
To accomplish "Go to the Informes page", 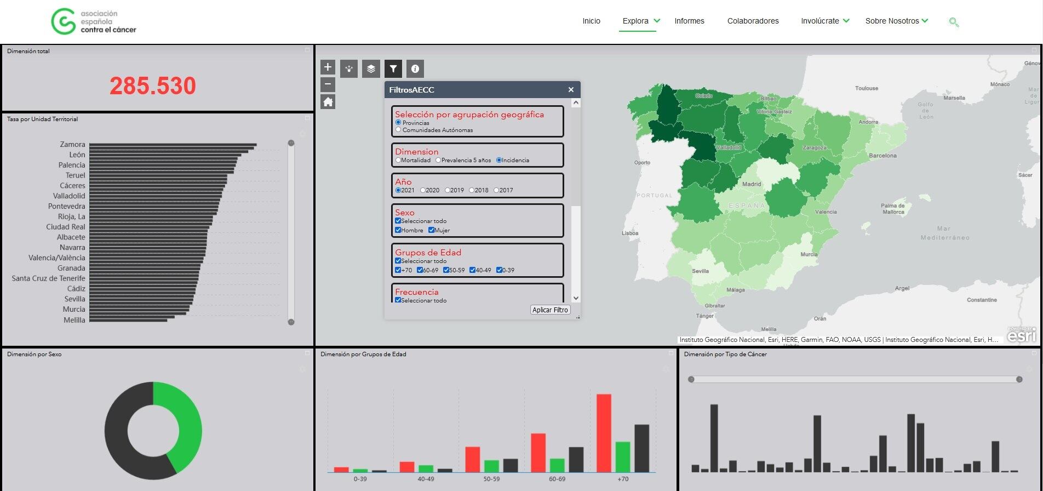I will [x=689, y=21].
